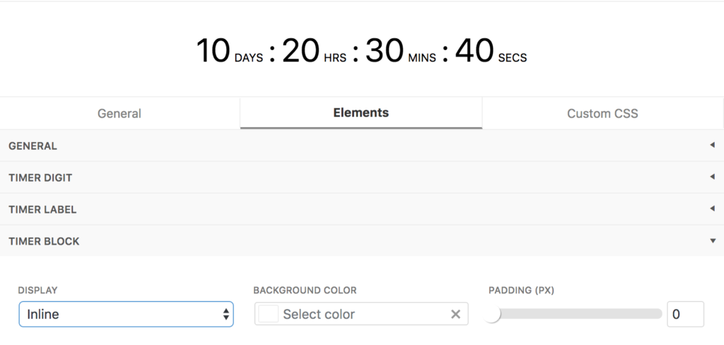Click the background color swatch box
This screenshot has width=724, height=345.
click(268, 314)
